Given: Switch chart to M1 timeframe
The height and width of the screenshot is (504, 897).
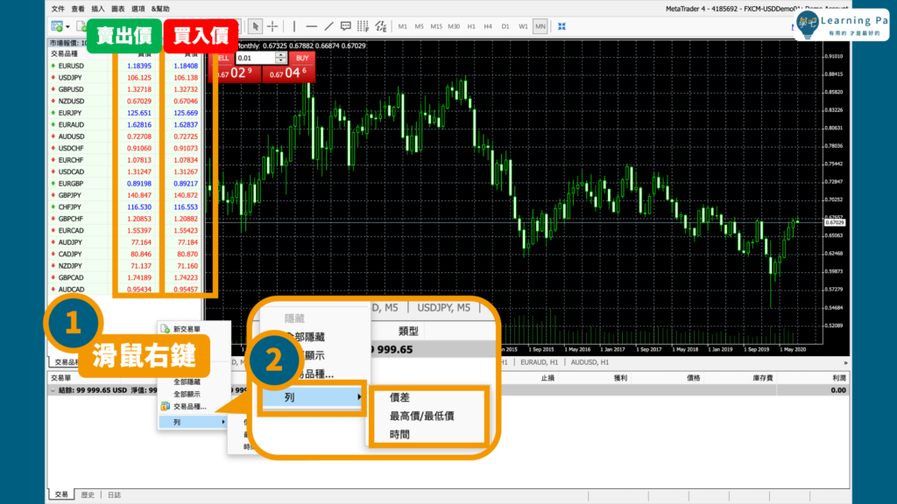Looking at the screenshot, I should point(403,26).
